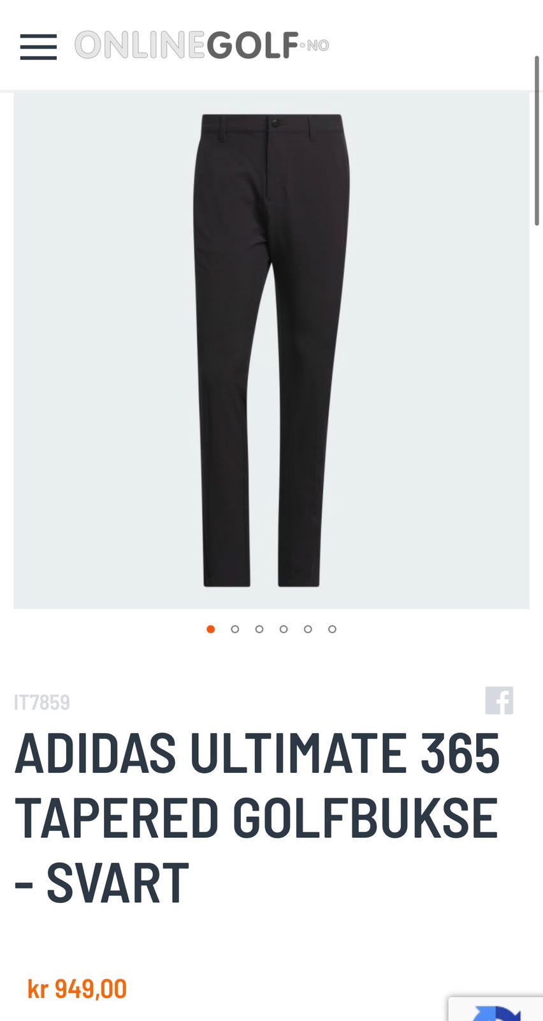This screenshot has height=1021, width=543.
Task: Select the last carousel dot
Action: point(332,629)
